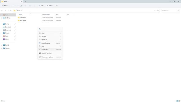Close the lesson tab
Viewport: 181px width, 102px height.
(x=21, y=2)
